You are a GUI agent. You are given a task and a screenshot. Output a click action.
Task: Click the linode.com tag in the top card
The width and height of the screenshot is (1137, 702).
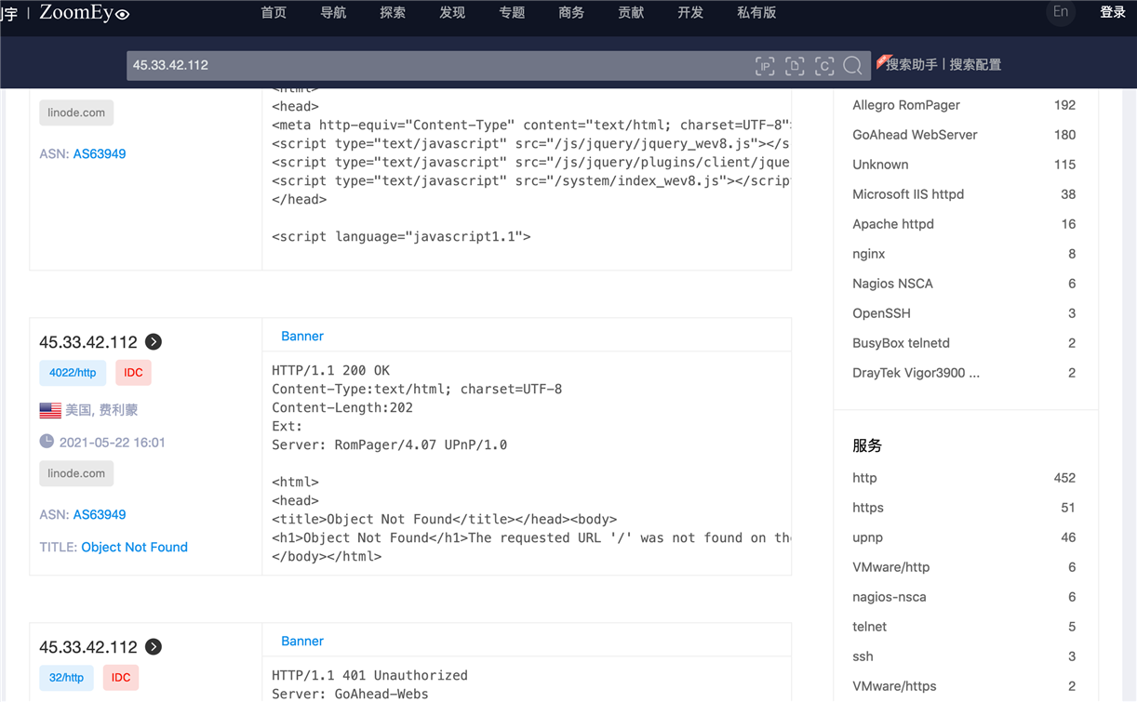[x=76, y=113]
